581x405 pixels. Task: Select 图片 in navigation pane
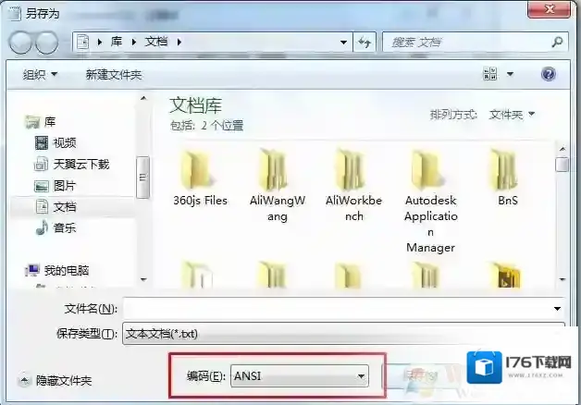(65, 186)
